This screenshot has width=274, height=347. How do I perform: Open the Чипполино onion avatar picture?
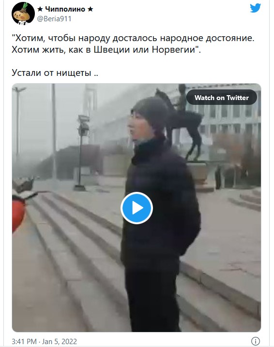(x=23, y=13)
